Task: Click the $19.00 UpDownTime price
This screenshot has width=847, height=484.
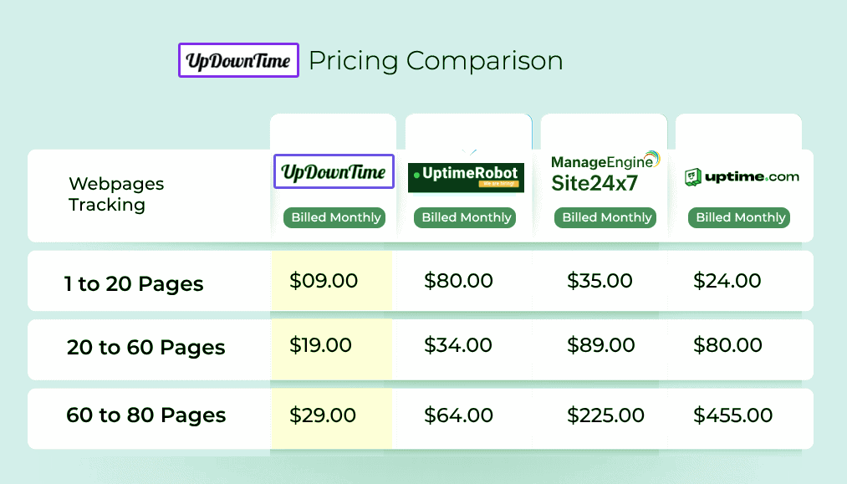Action: pos(323,344)
